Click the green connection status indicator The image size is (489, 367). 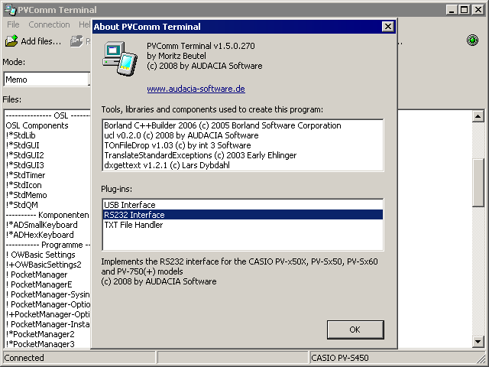click(472, 41)
